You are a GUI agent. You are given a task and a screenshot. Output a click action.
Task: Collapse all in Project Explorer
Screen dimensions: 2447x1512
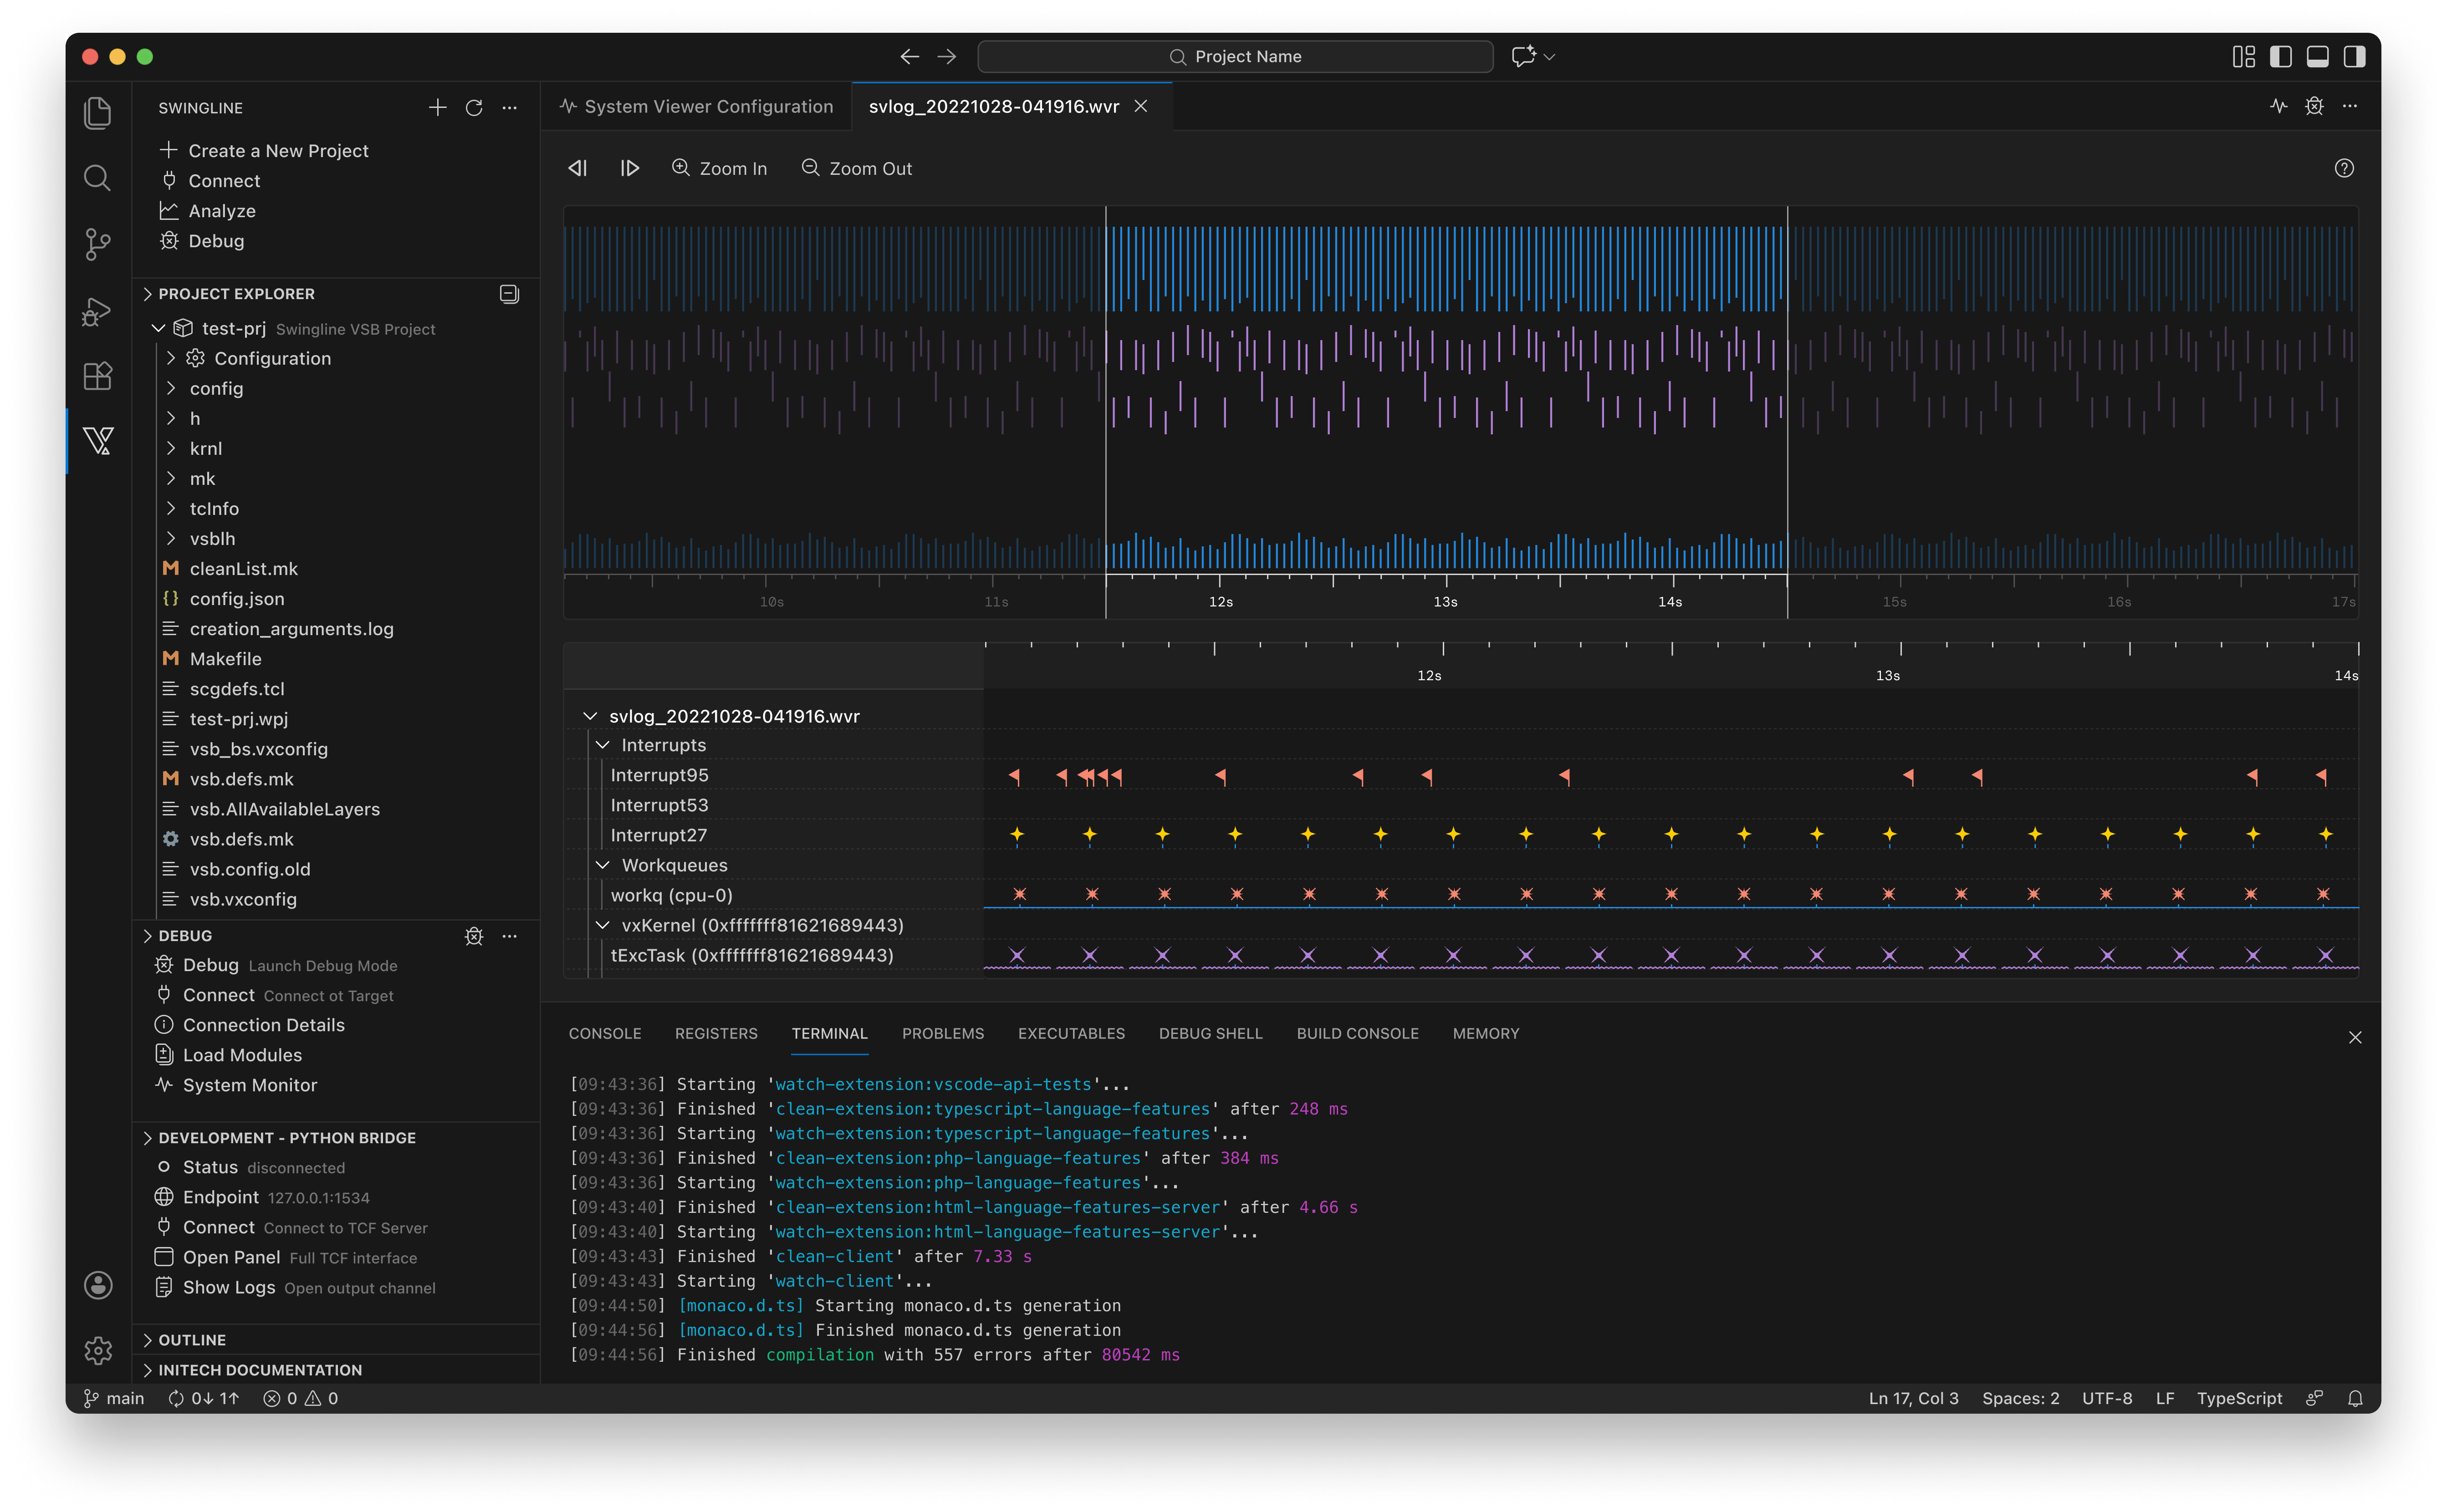[509, 294]
